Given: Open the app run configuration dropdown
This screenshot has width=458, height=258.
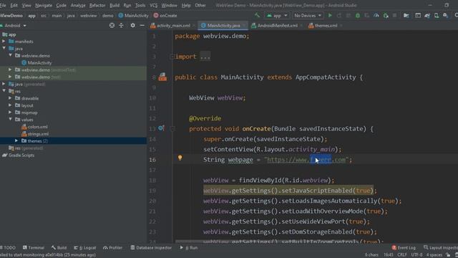Looking at the screenshot, I should [x=277, y=15].
